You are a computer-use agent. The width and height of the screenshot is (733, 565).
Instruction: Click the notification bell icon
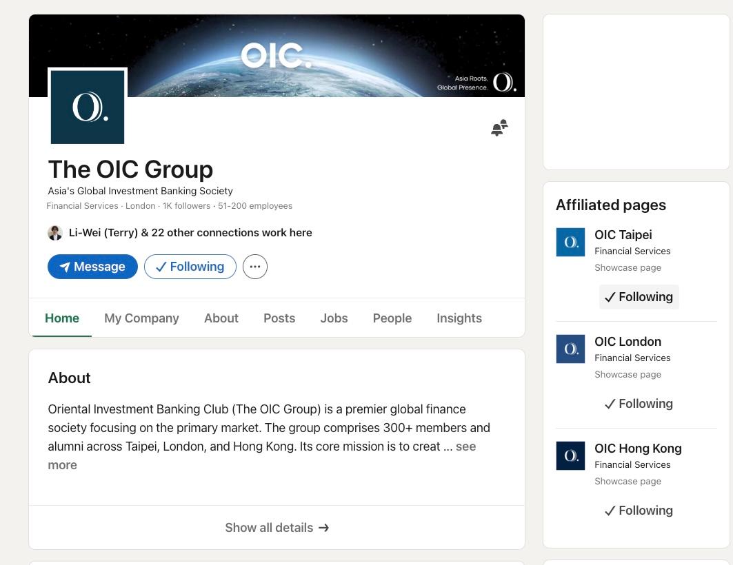pos(499,128)
